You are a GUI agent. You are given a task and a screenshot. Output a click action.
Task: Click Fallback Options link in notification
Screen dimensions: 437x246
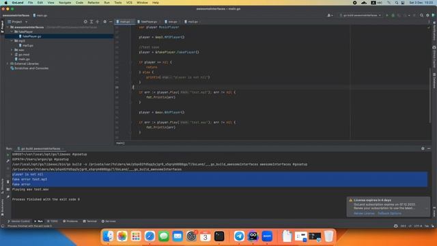pyautogui.click(x=389, y=213)
